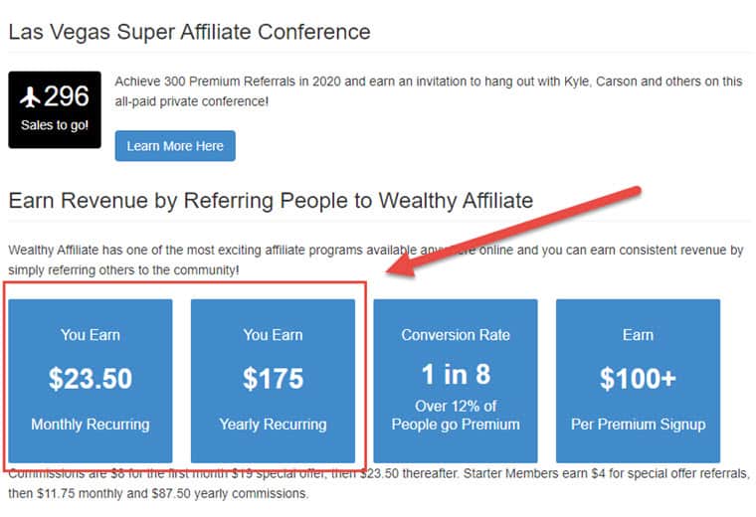
Task: Click the Conversion Rate tile title
Action: (x=456, y=335)
